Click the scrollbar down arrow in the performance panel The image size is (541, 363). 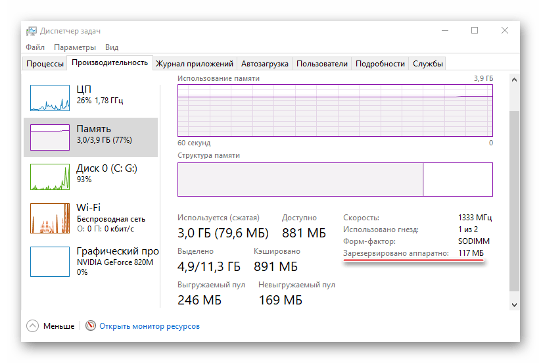(514, 304)
